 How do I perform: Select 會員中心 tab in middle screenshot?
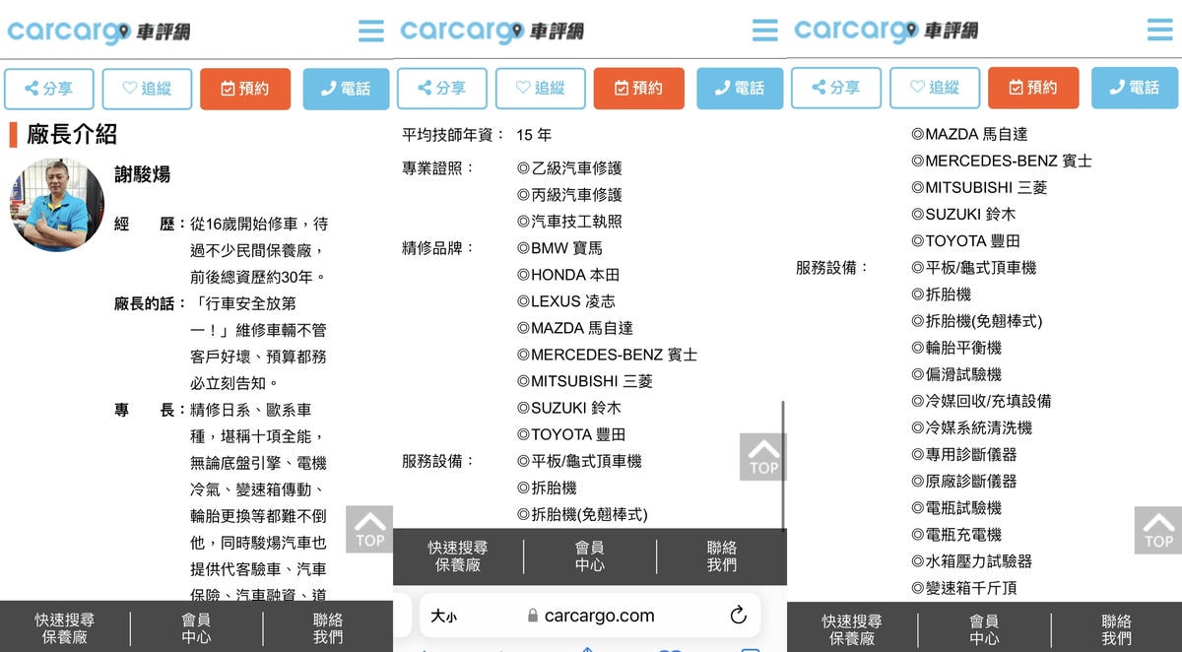590,556
